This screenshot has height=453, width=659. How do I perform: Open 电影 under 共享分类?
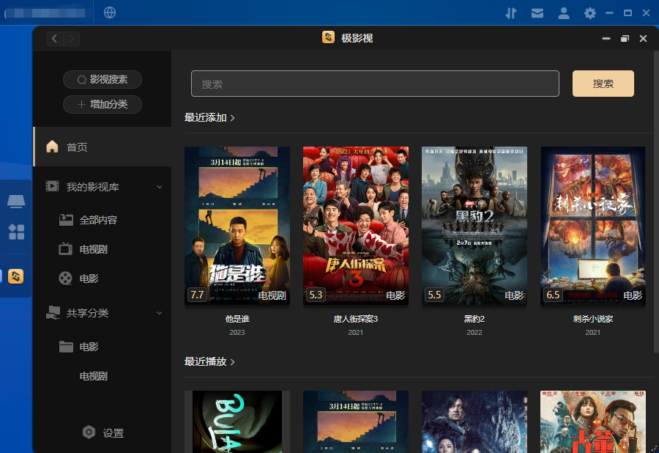click(89, 347)
